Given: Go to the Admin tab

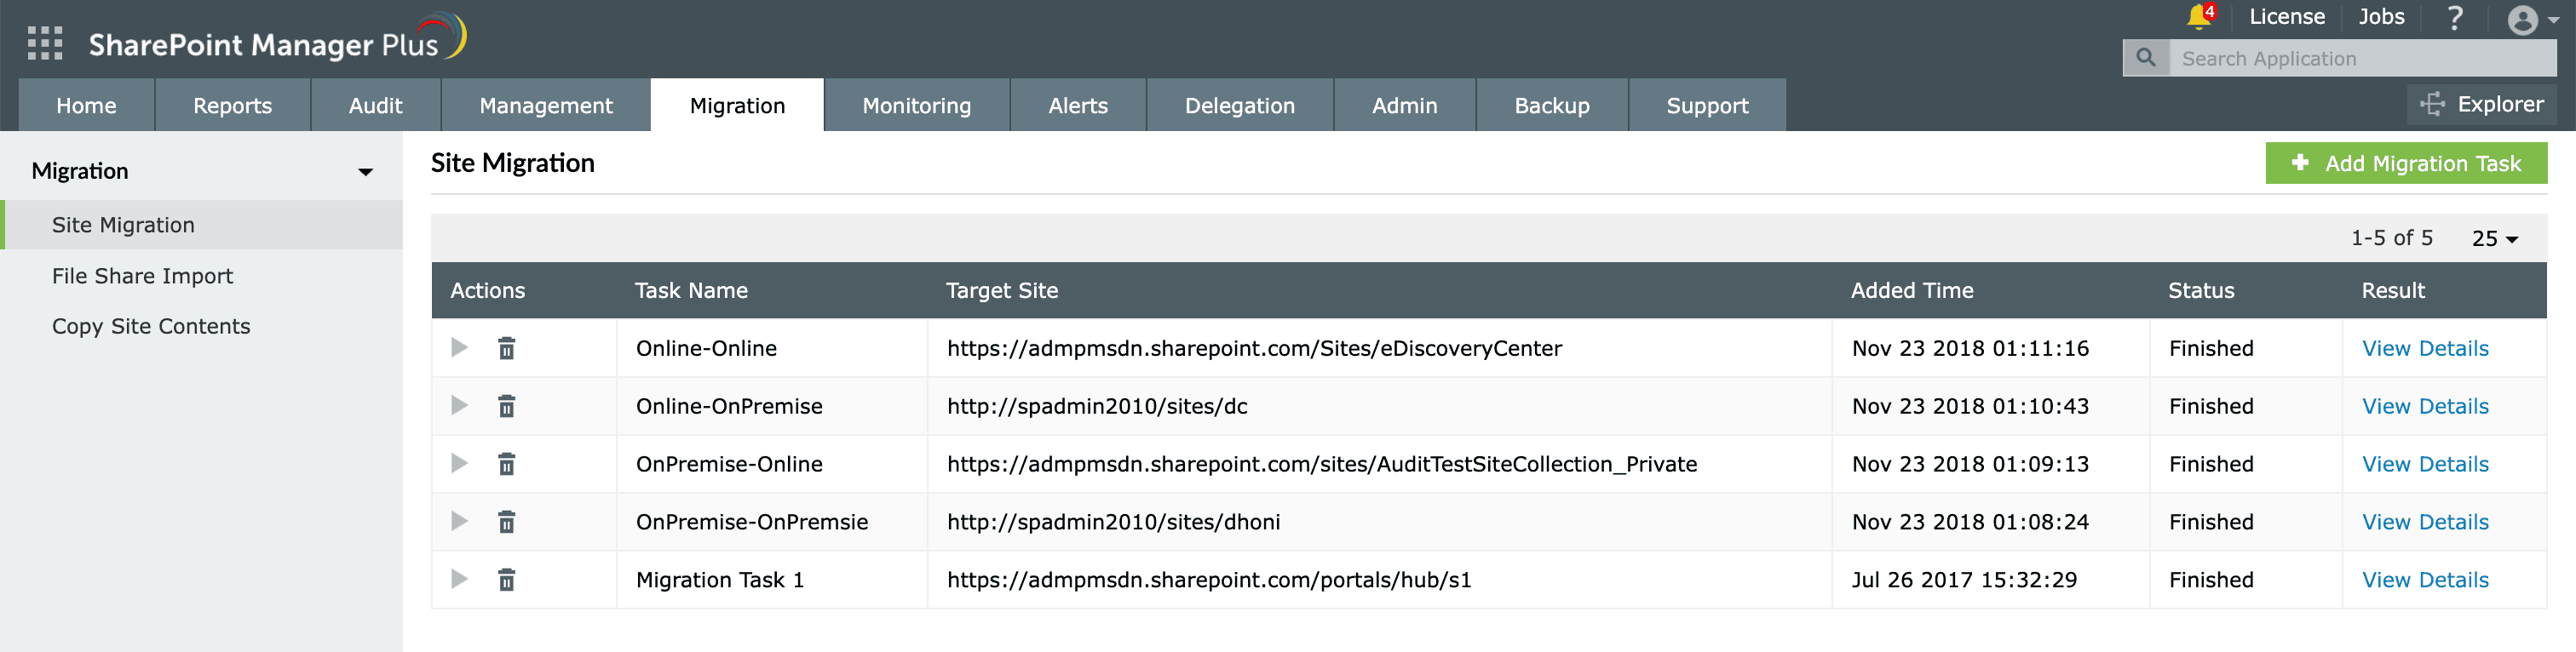Looking at the screenshot, I should click(x=1404, y=105).
